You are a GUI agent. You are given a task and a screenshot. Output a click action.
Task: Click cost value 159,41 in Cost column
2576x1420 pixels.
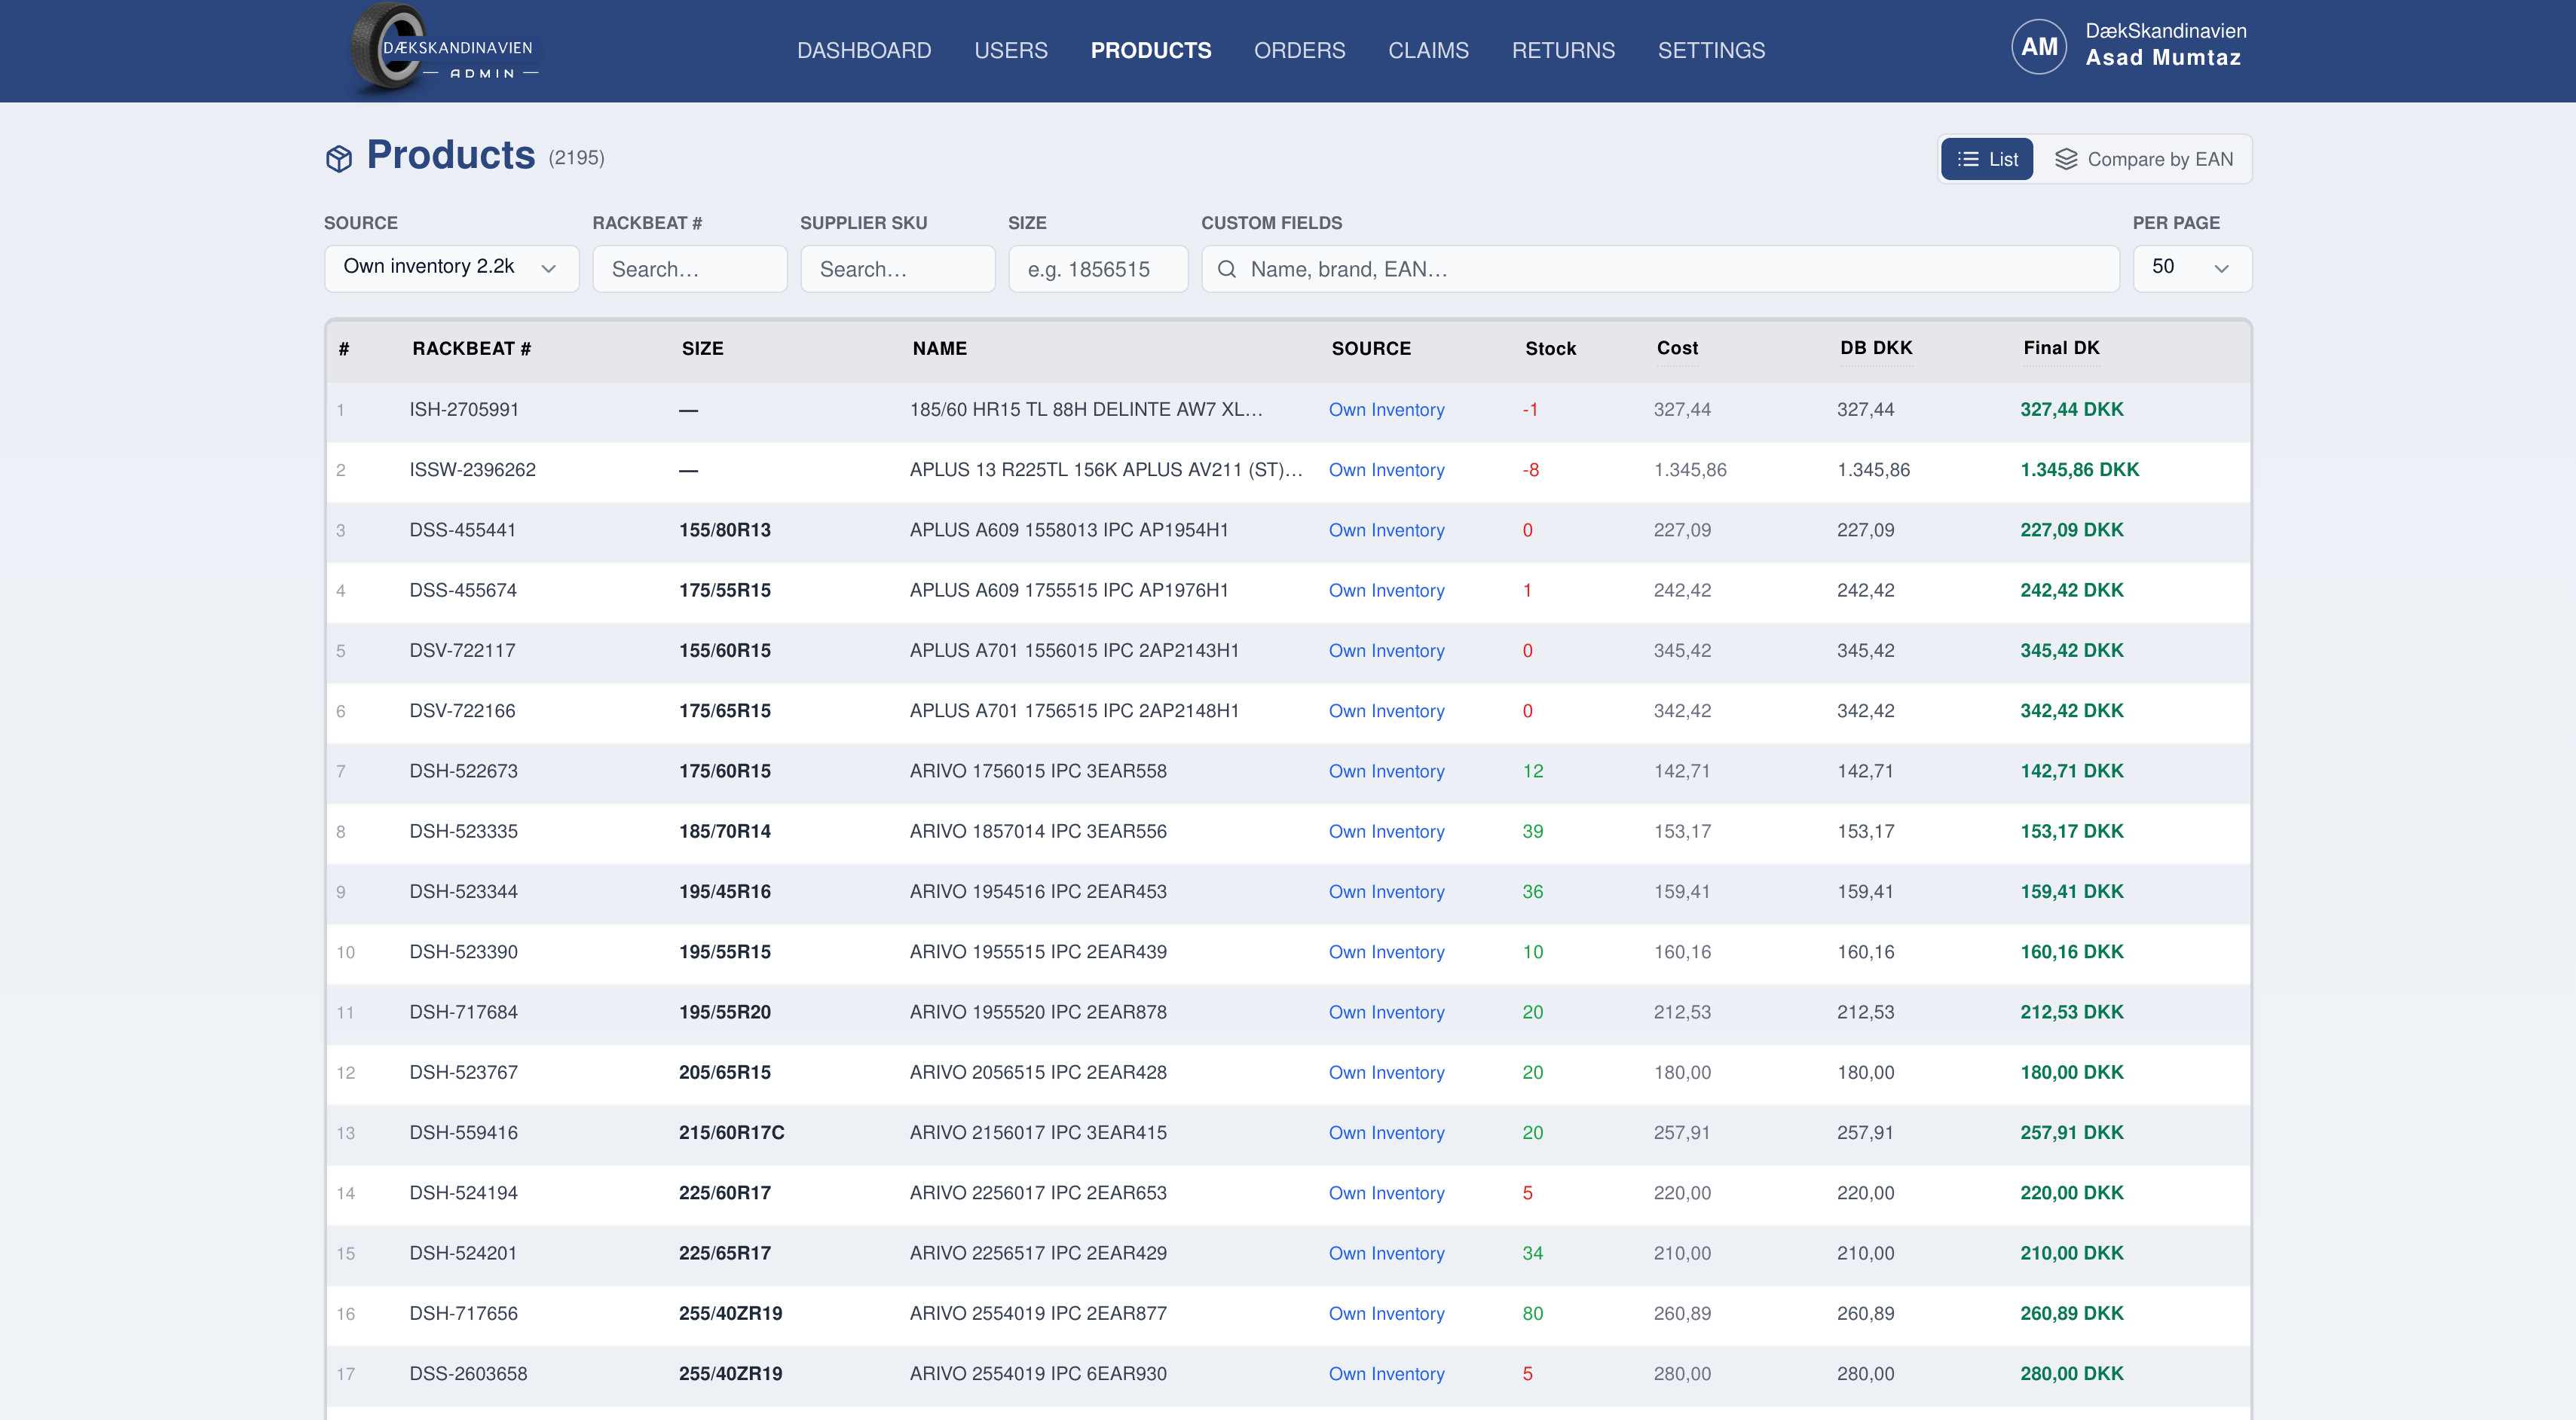[1681, 891]
